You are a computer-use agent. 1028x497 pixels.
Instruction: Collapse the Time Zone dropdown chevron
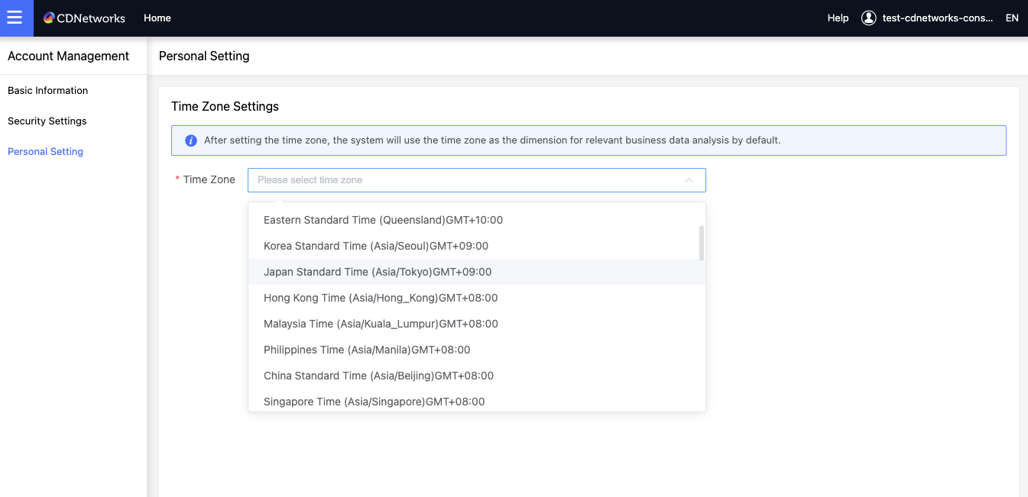[689, 179]
